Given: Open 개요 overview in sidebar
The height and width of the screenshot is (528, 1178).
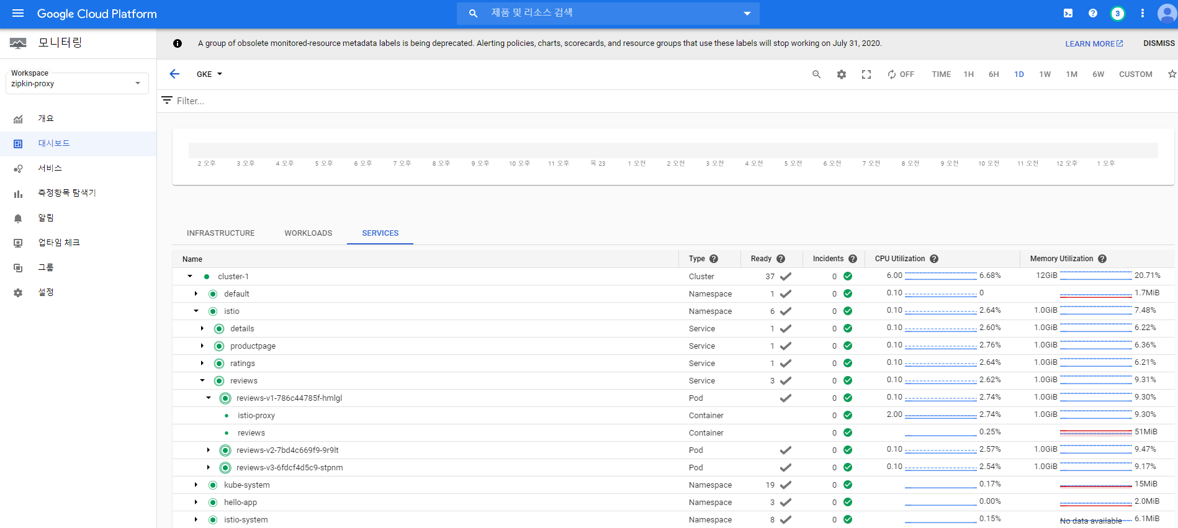Looking at the screenshot, I should (46, 119).
